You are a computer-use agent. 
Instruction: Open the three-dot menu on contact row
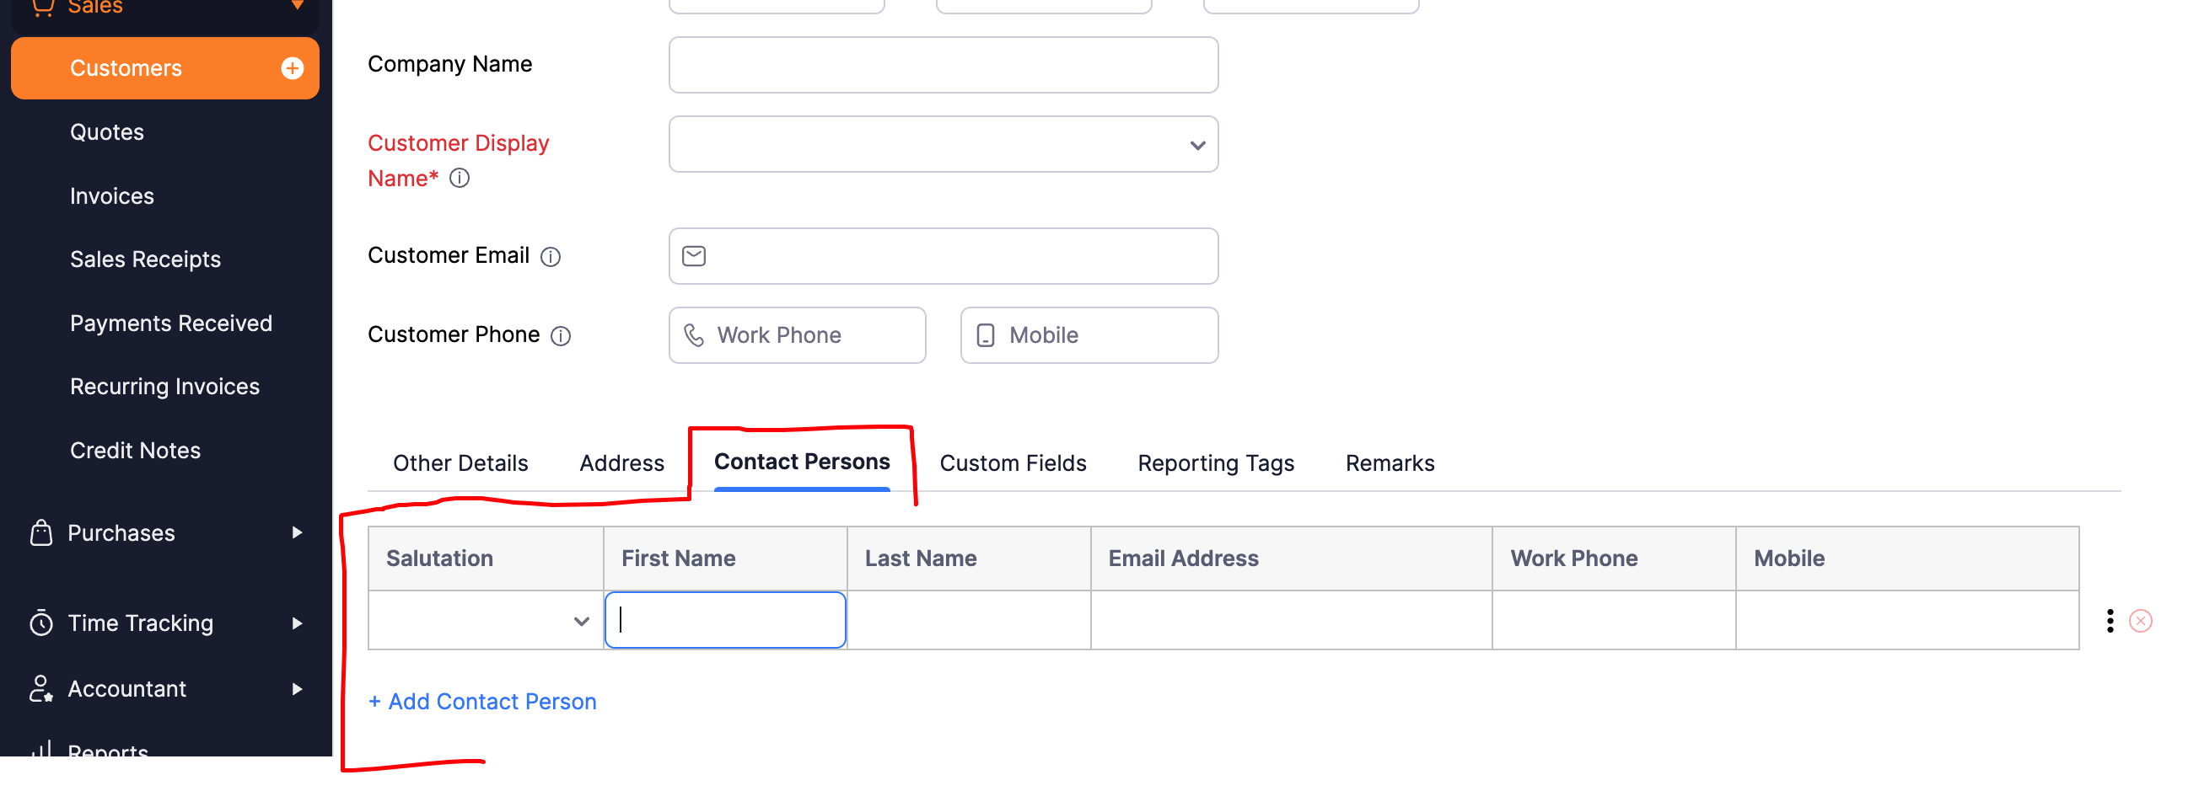coord(2110,621)
